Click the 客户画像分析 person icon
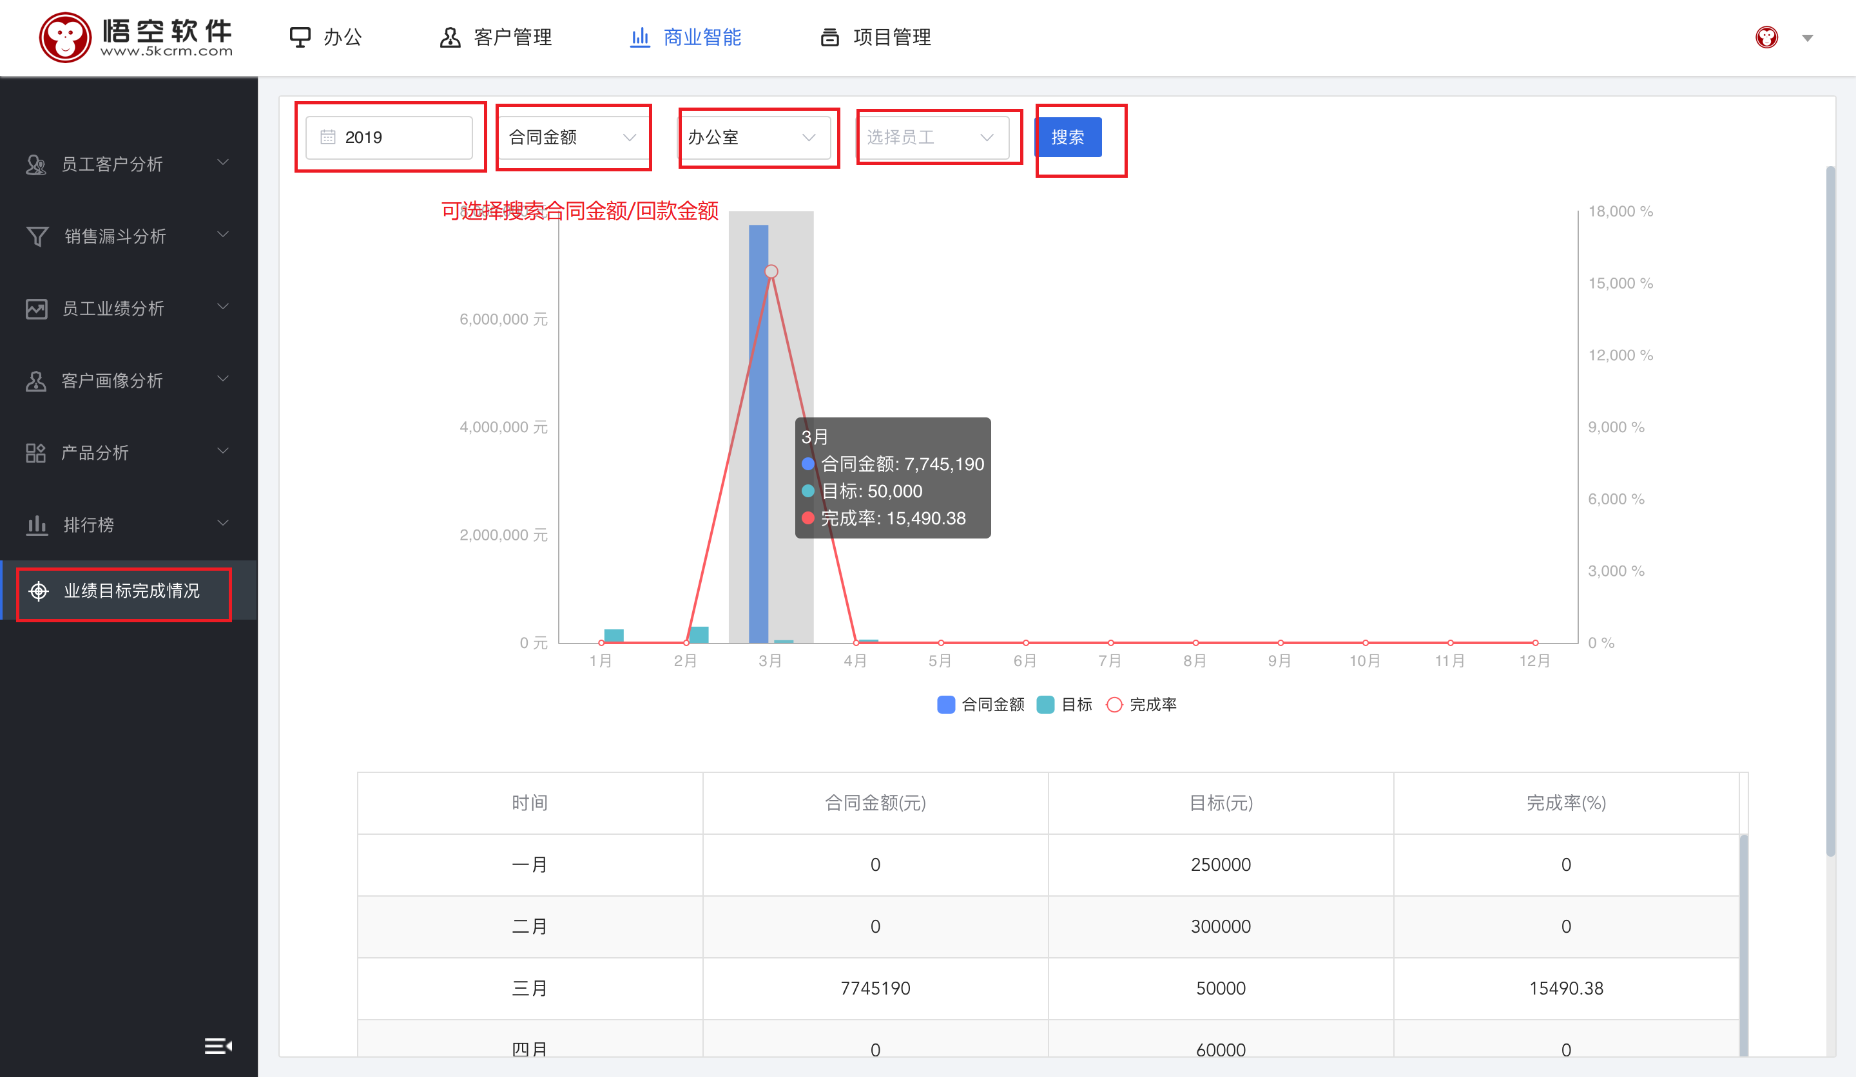Viewport: 1856px width, 1077px height. point(36,381)
